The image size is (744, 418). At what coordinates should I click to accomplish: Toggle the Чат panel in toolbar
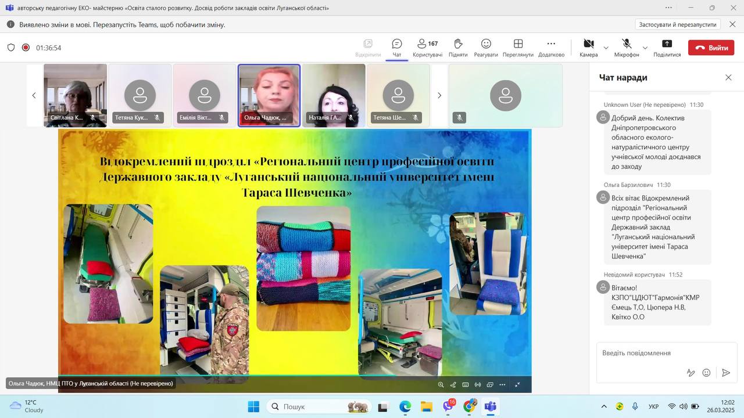click(x=397, y=48)
